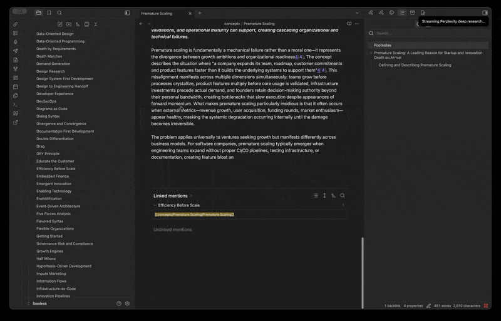Toggle show more context in linked mentions
Screen dimensions: 501x321
(x=324, y=195)
